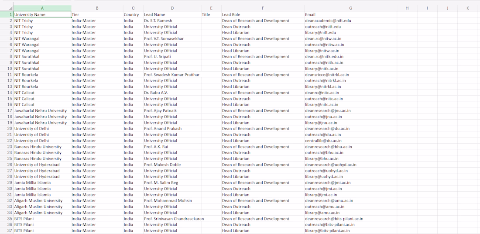Select row 17 header

coord(7,110)
